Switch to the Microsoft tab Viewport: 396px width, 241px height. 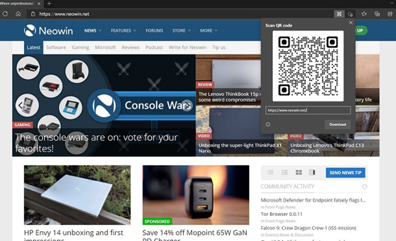click(105, 47)
